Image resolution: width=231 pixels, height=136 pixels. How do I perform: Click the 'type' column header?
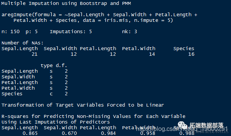[47, 66]
